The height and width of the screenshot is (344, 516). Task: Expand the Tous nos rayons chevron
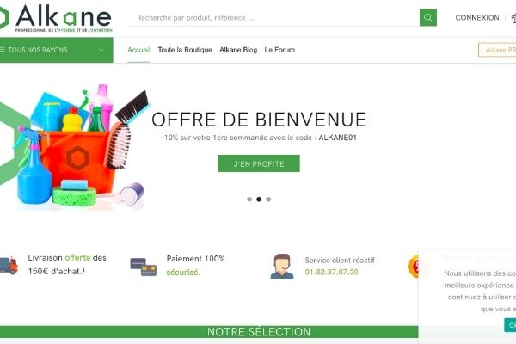[x=101, y=51]
